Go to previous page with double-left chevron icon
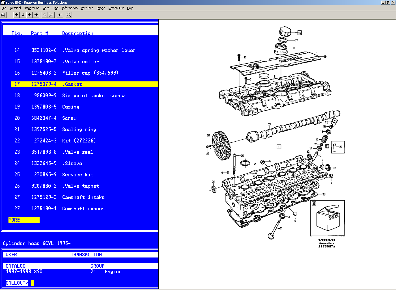396x290 pixels. click(x=44, y=15)
